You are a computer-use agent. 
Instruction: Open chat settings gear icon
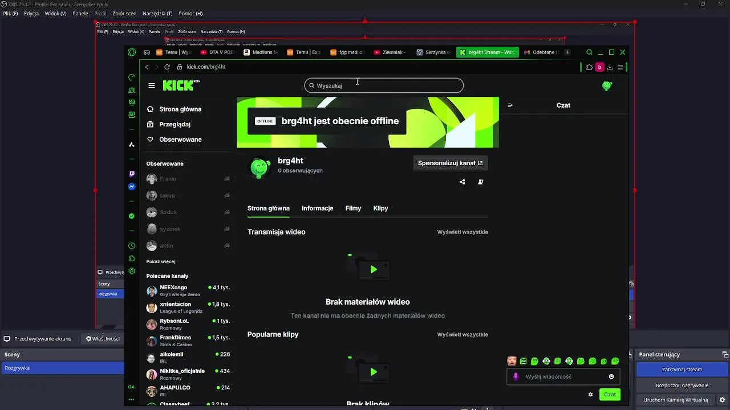(x=590, y=394)
